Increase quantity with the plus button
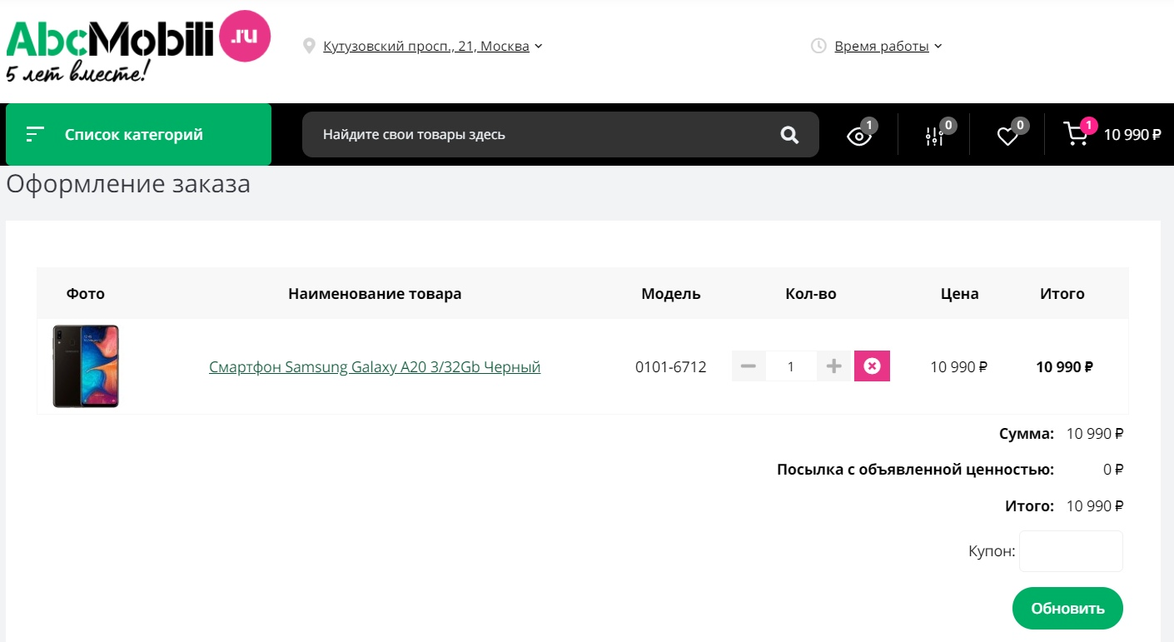Image resolution: width=1174 pixels, height=642 pixels. (x=834, y=366)
